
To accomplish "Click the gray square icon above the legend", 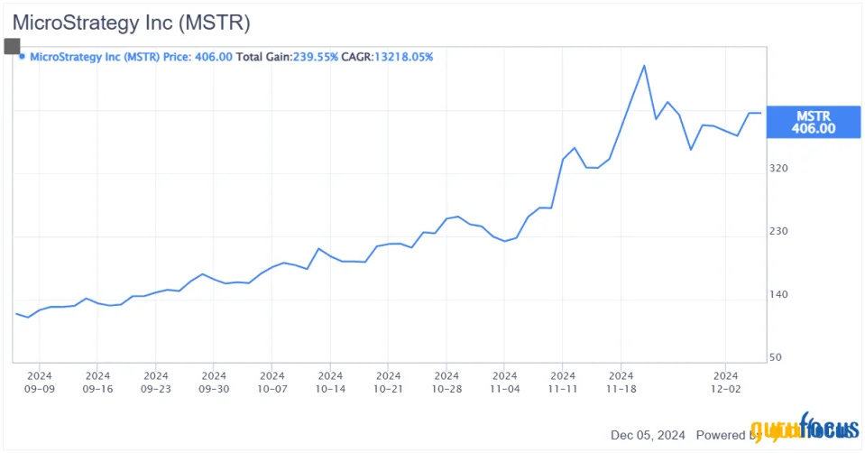I will 12,46.
